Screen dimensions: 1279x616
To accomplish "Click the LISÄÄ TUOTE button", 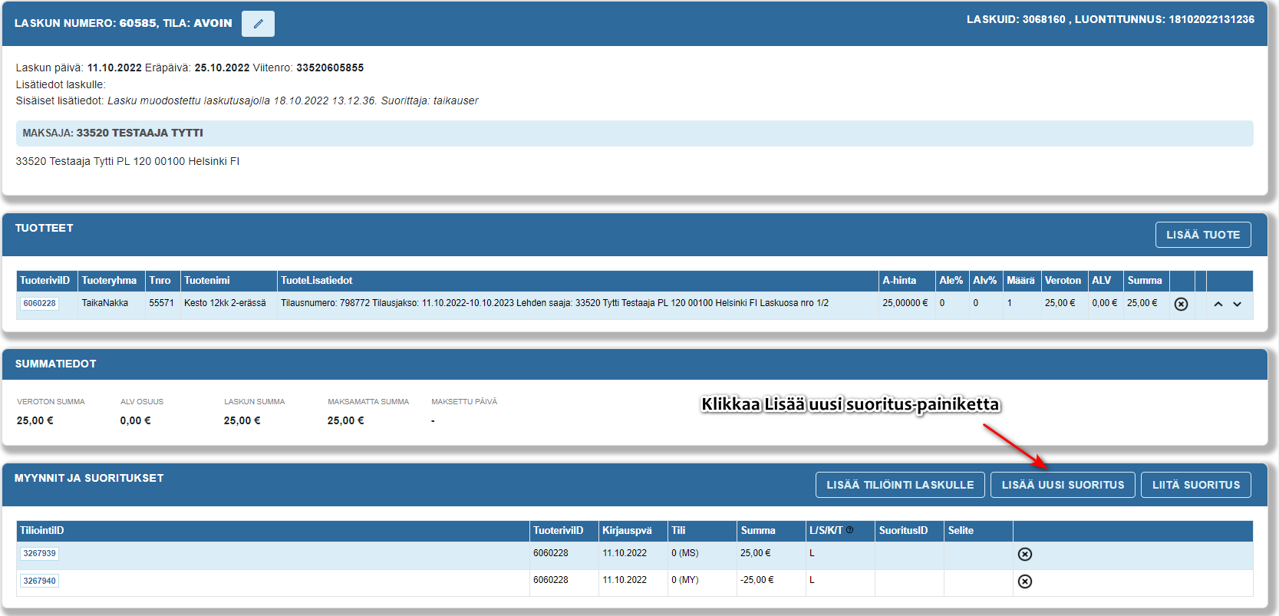I will coord(1203,235).
